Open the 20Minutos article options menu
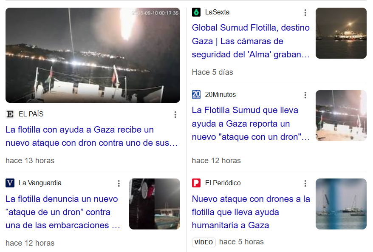This screenshot has height=252, width=373. (305, 95)
